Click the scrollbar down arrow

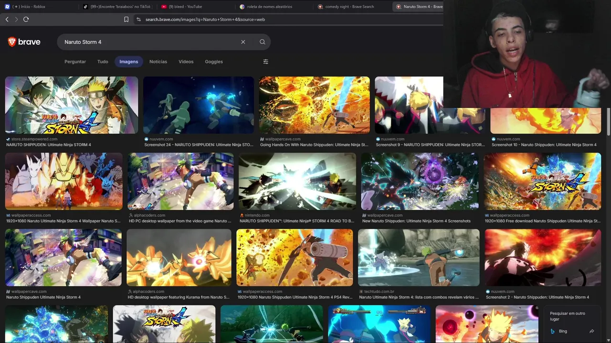tap(608, 340)
